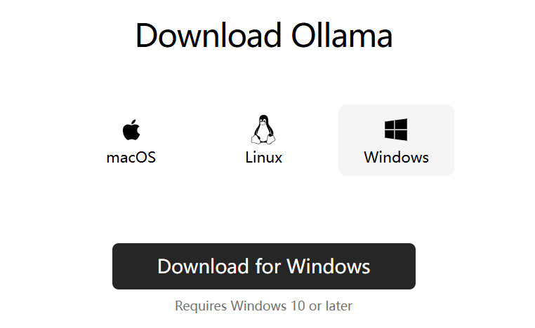This screenshot has width=535, height=328.
Task: Start the Download for Windows button
Action: (264, 266)
